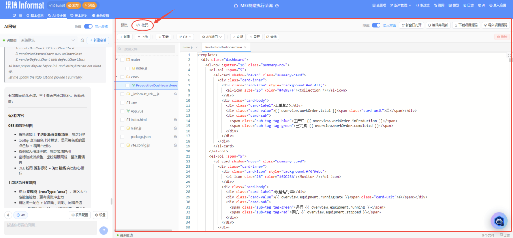Click the 发布 button
513x238 pixels.
point(74,5)
